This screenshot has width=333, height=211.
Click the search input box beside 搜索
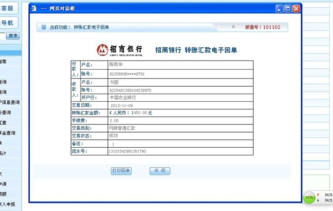click(x=2, y=36)
